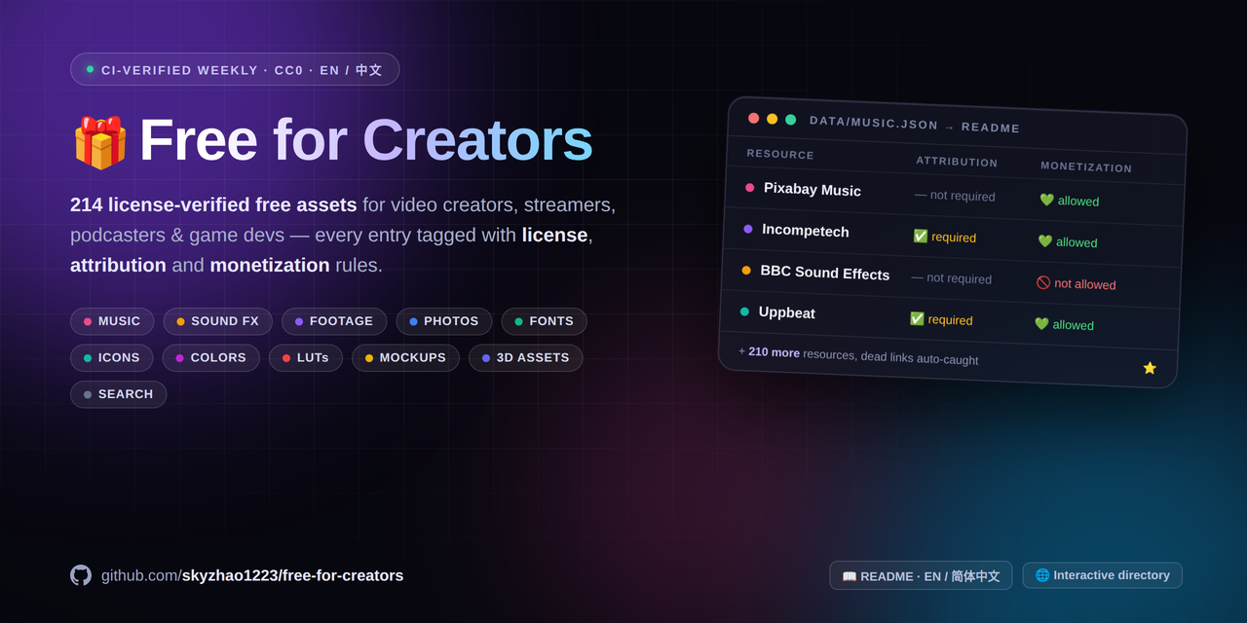Click the open book icon on README button
This screenshot has width=1247, height=623.
click(x=850, y=576)
